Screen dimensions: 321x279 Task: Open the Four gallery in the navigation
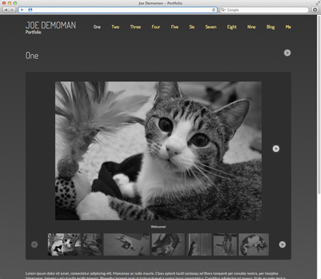click(156, 27)
